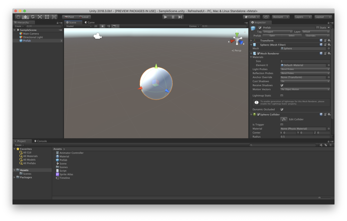Toggle the Pivot handle position button
This screenshot has height=221, width=347.
tap(69, 17)
